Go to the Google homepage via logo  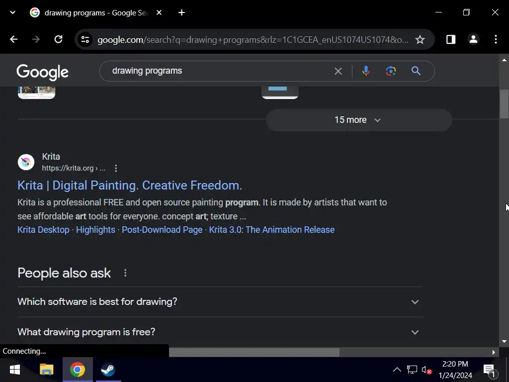point(43,72)
